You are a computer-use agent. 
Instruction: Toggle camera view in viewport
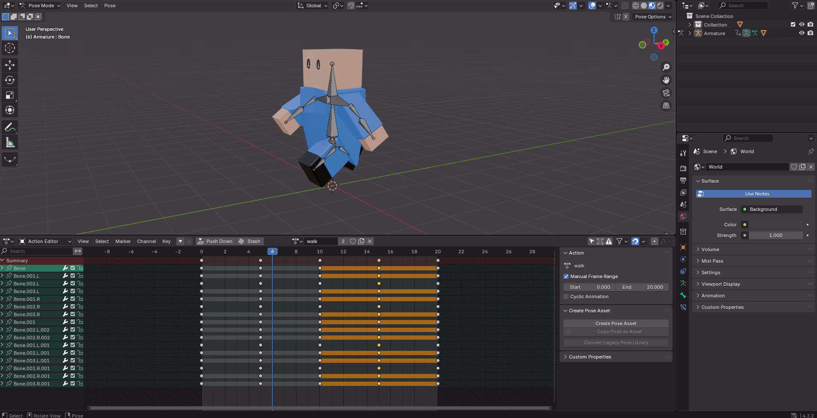666,93
